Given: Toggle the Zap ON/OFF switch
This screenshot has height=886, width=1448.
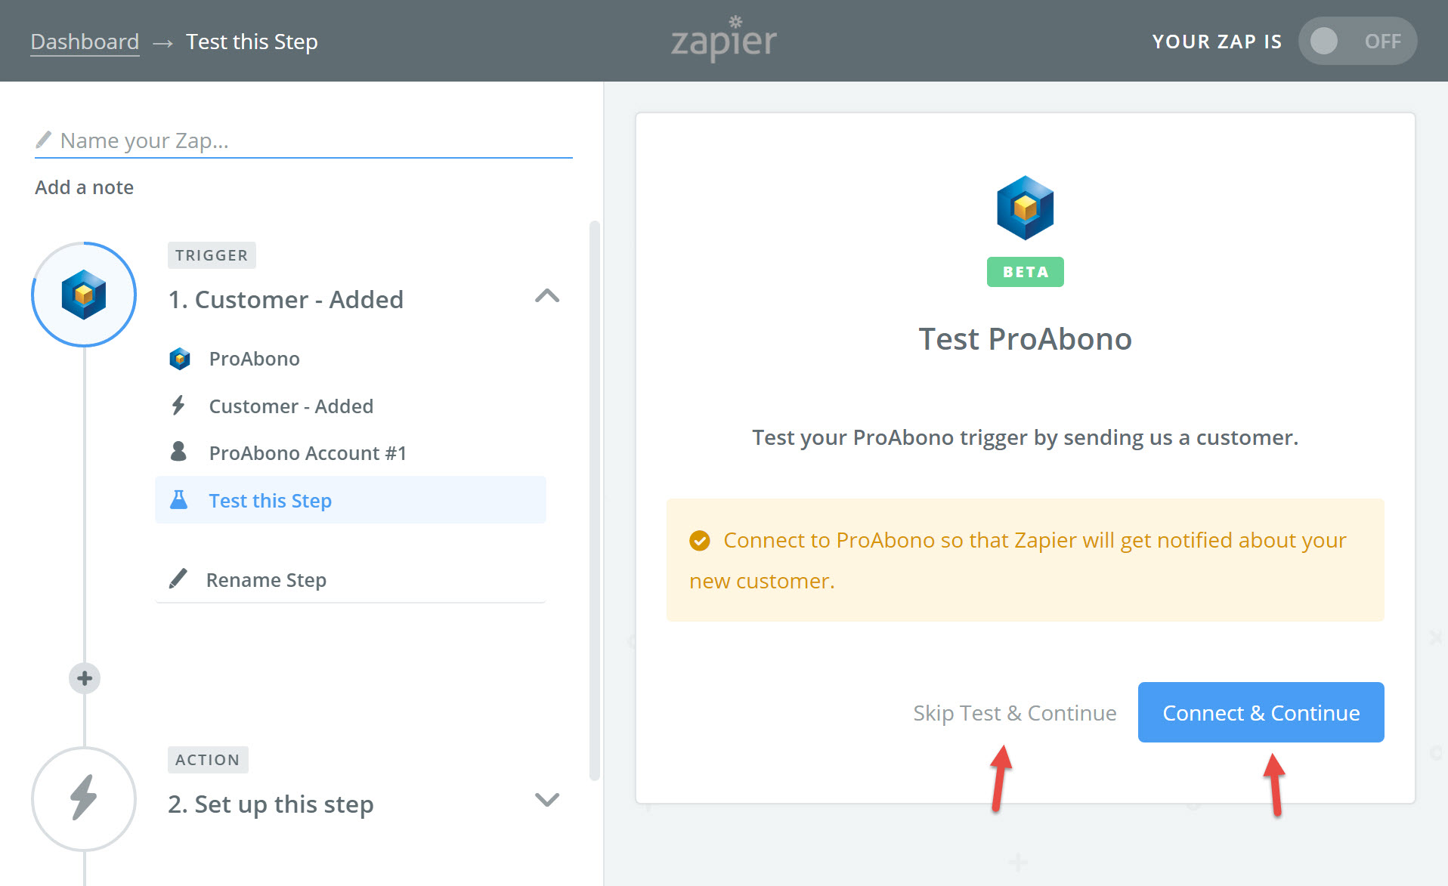Looking at the screenshot, I should (x=1357, y=41).
